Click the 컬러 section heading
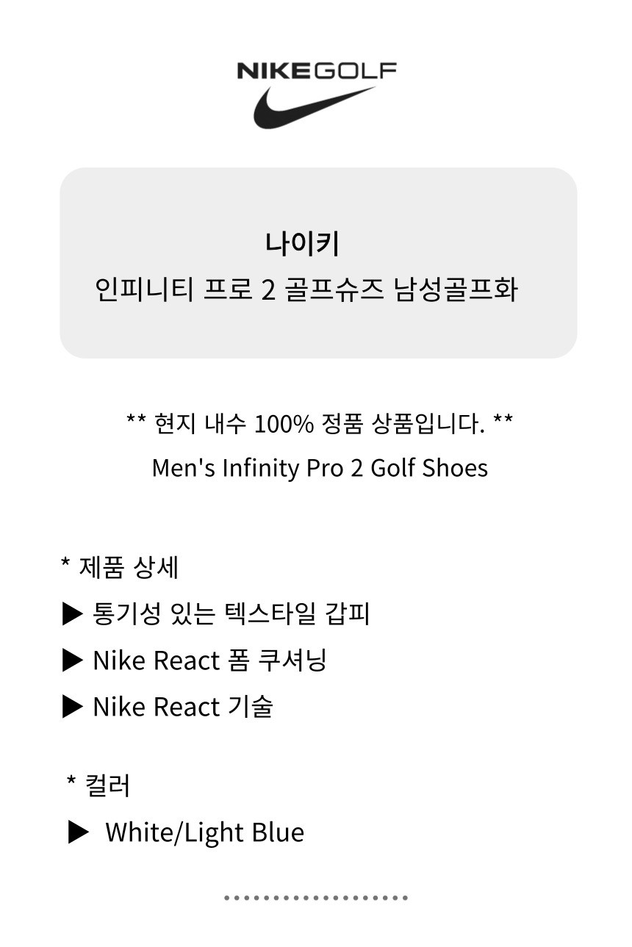 98,785
